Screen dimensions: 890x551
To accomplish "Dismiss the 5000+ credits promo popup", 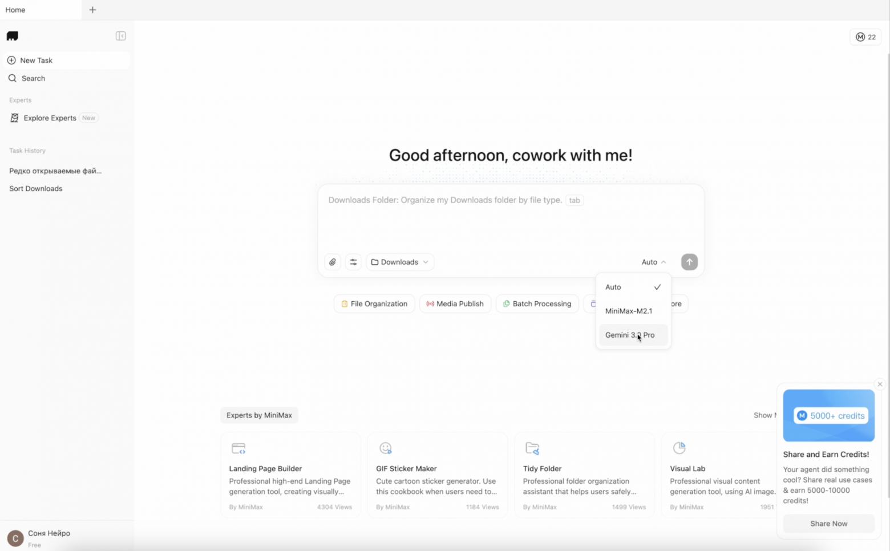I will [x=879, y=384].
